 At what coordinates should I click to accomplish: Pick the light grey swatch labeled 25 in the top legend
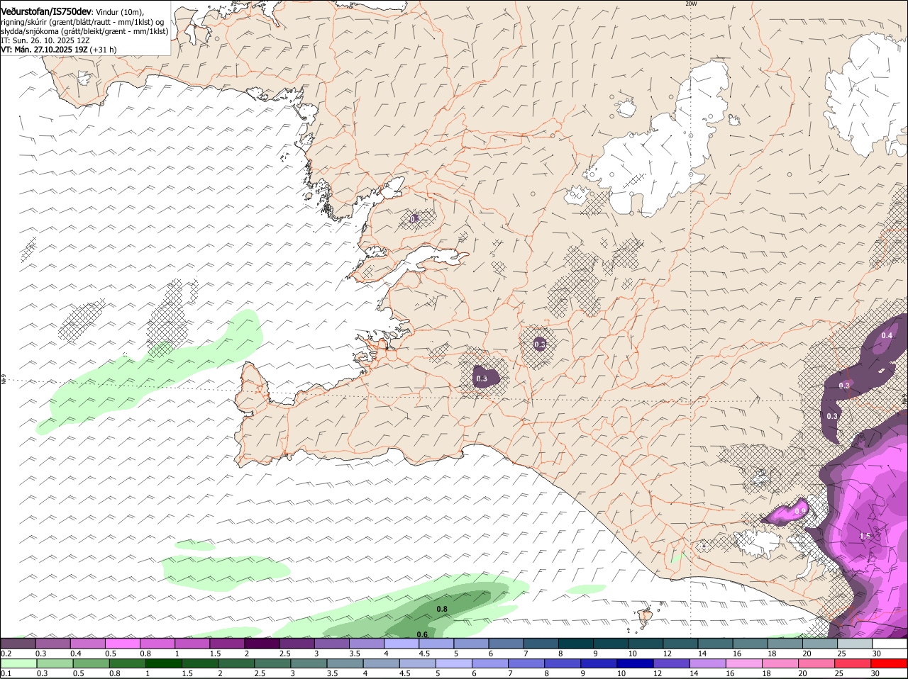point(854,643)
